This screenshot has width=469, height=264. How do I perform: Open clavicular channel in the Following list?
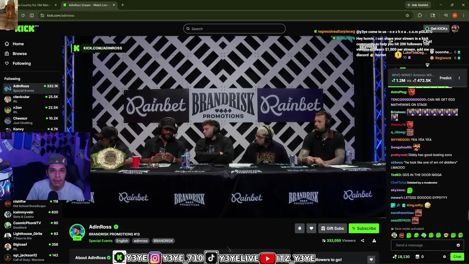pos(31,99)
